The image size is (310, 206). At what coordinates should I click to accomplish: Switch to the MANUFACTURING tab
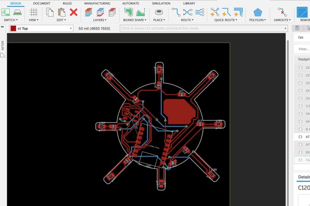[97, 3]
